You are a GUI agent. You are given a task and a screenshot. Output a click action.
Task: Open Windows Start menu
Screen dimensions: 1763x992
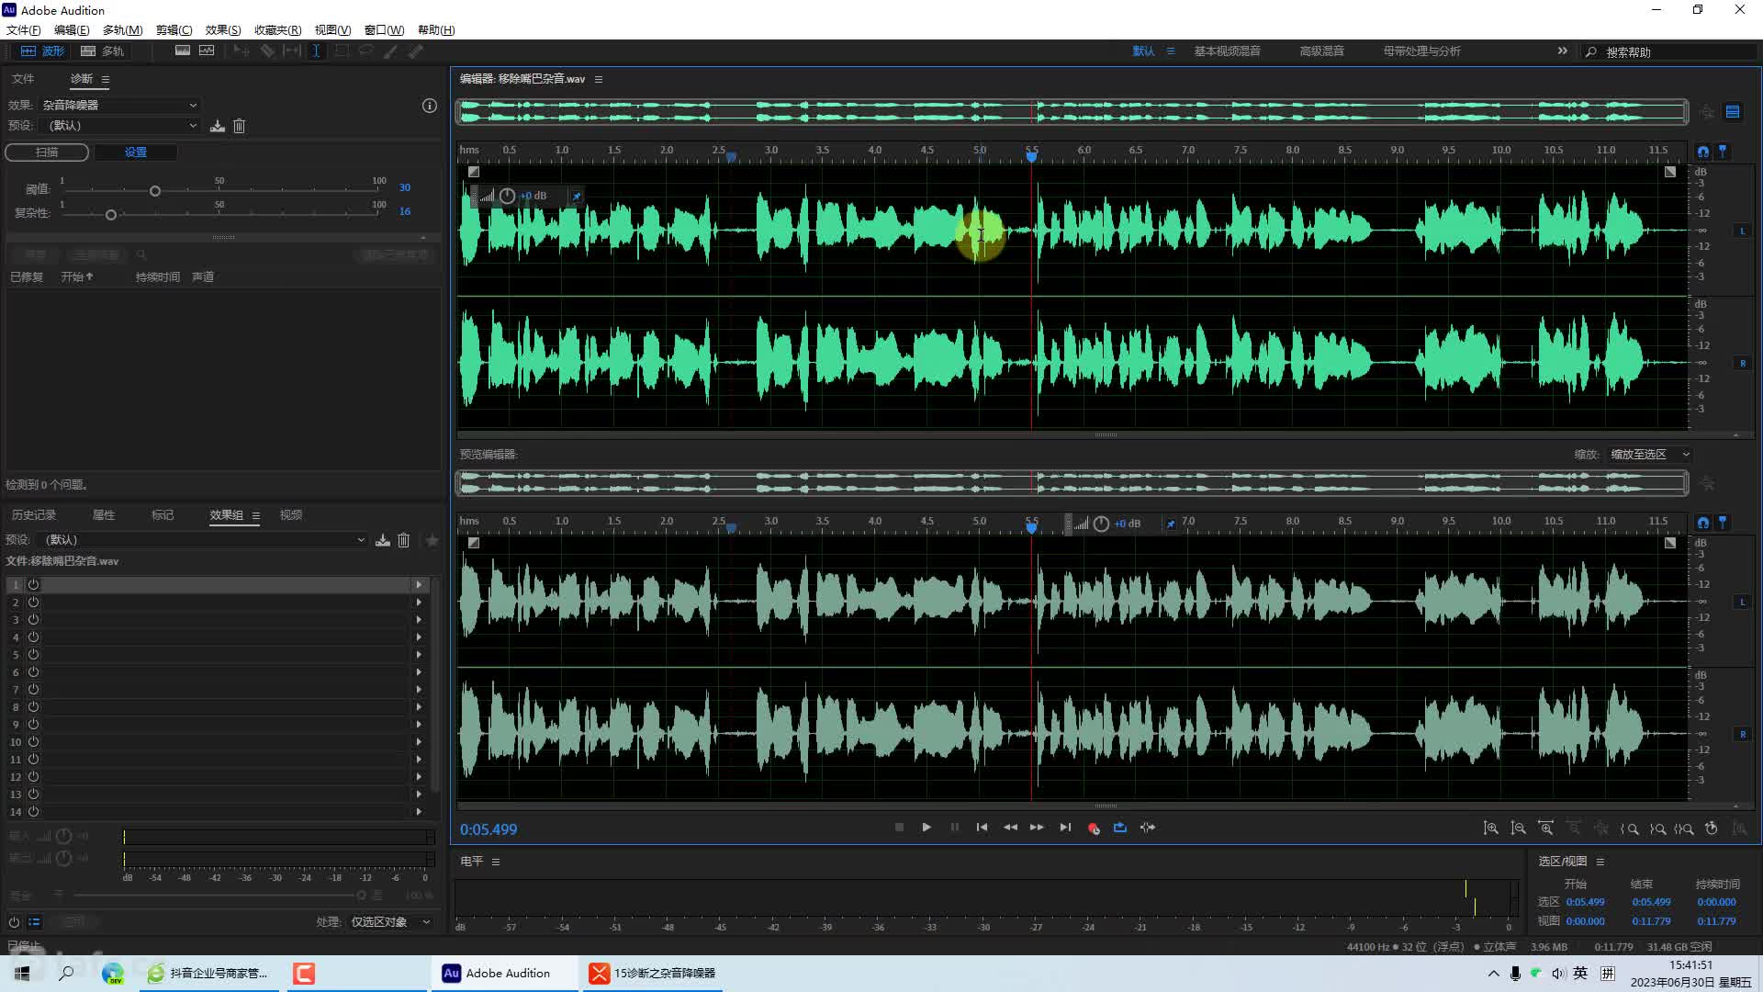tap(22, 974)
